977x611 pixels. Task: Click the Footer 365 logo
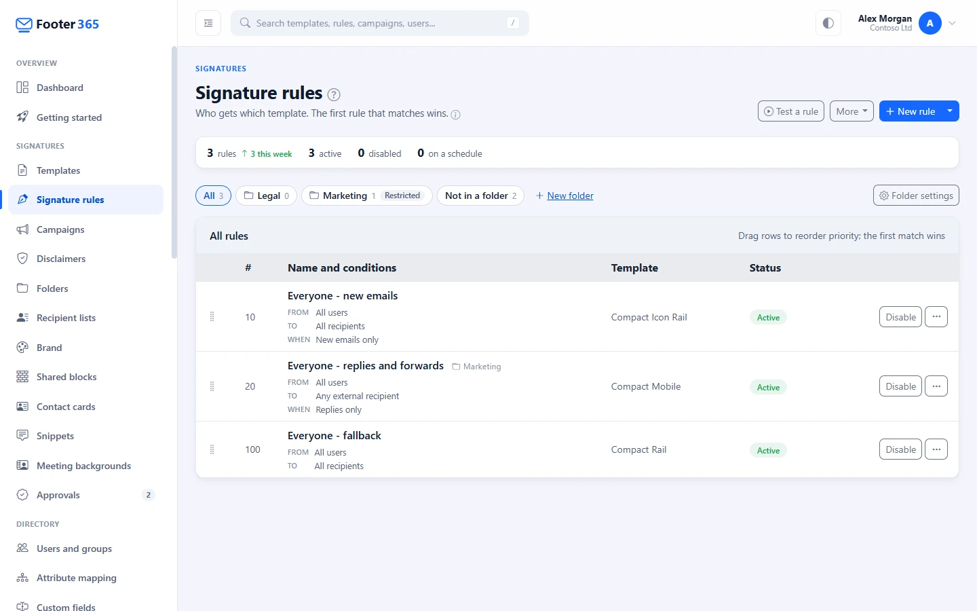(57, 24)
